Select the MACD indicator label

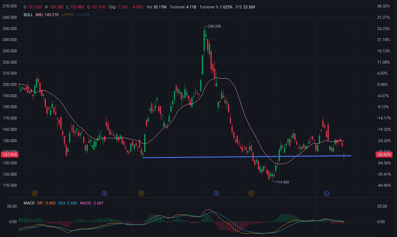(x=29, y=203)
